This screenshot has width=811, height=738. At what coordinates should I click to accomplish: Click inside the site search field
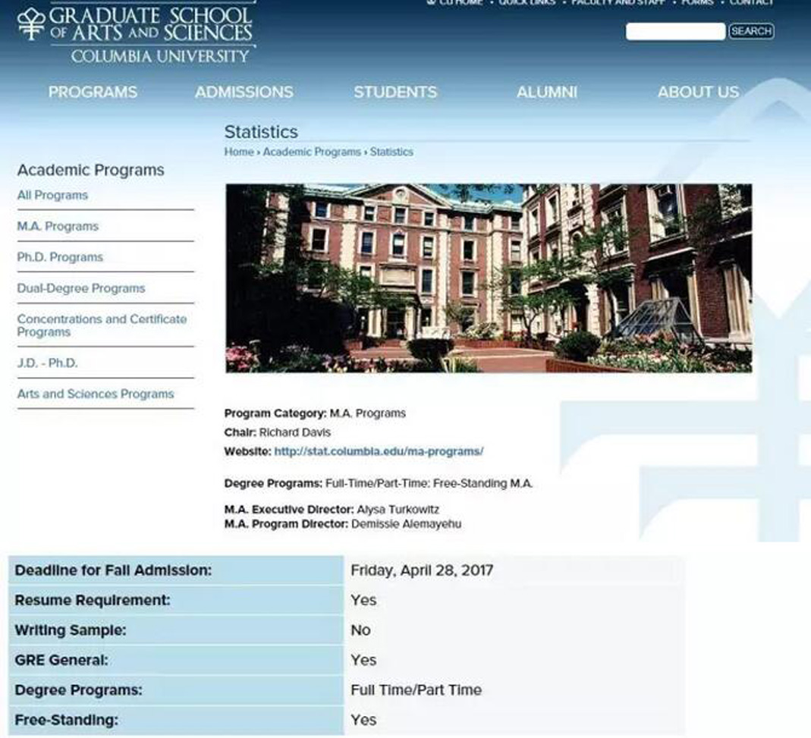coord(675,31)
